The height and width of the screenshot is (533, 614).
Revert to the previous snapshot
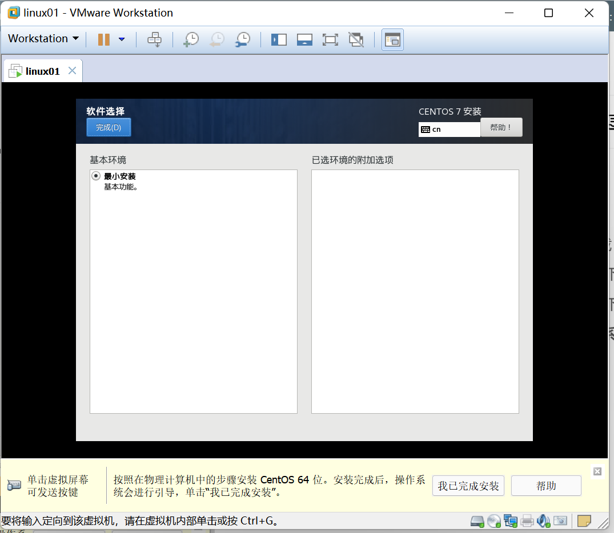(217, 39)
